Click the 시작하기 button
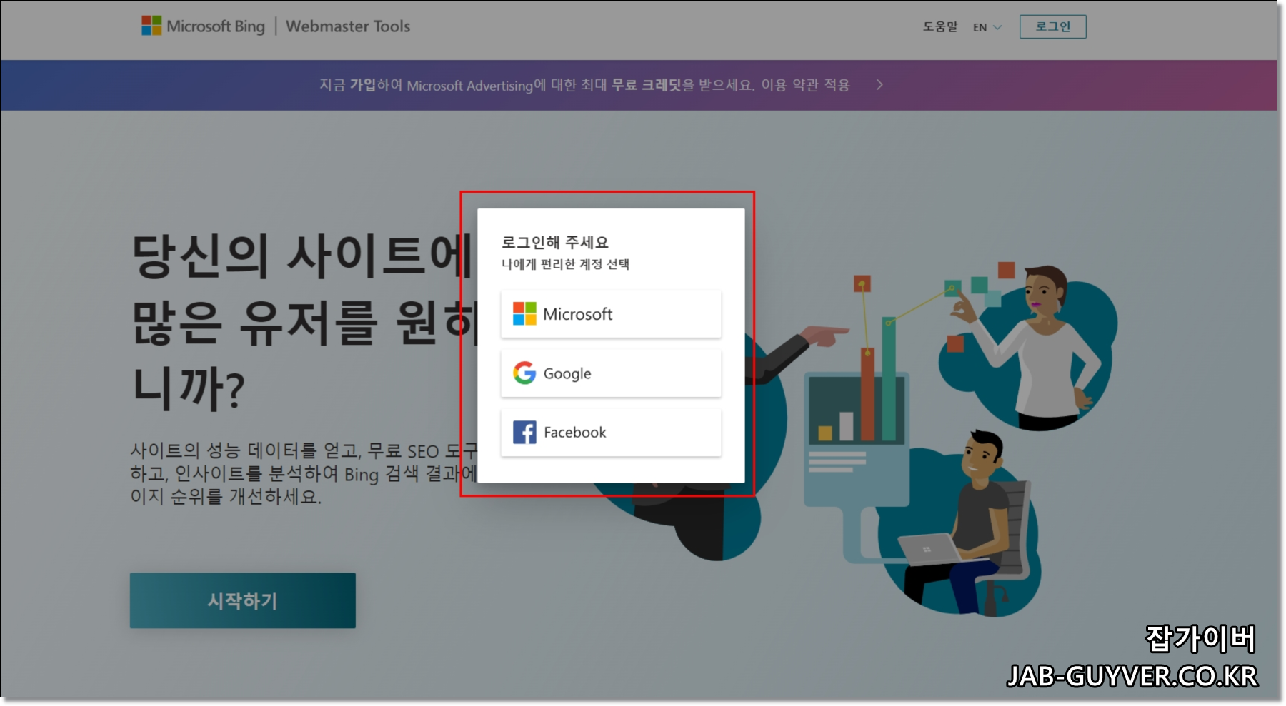This screenshot has height=706, width=1286. pyautogui.click(x=243, y=600)
